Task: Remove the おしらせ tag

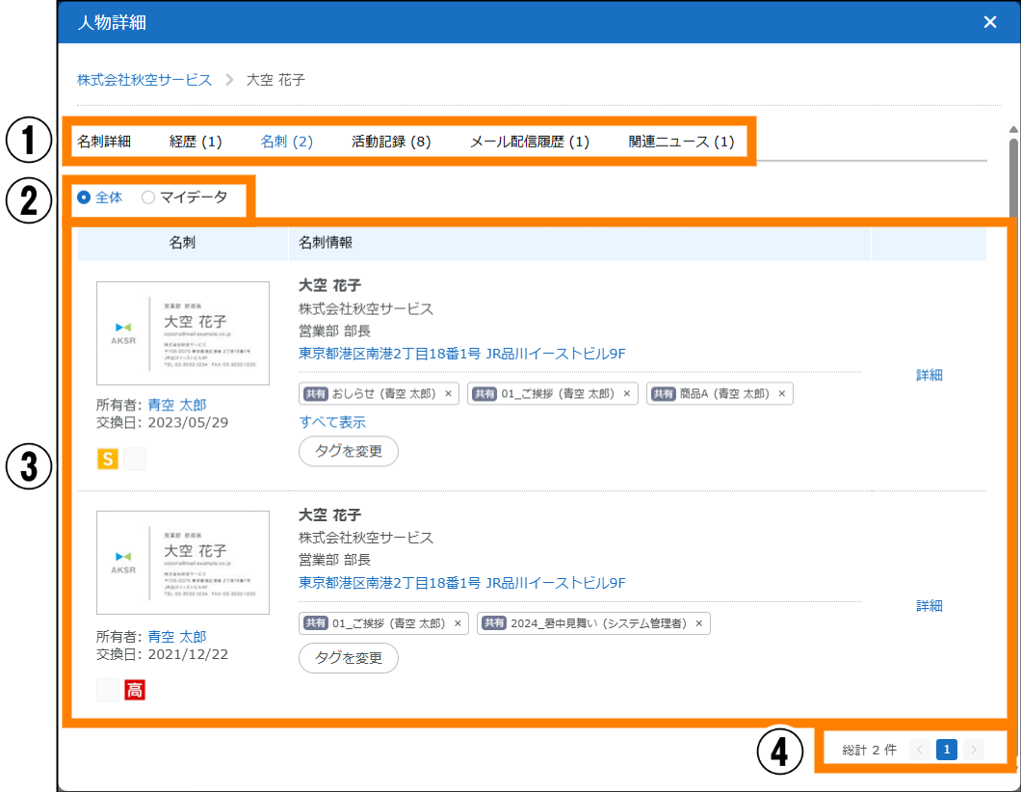Action: point(448,393)
